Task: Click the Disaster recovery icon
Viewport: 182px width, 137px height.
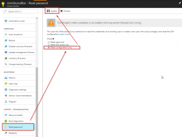Action: tap(6, 46)
